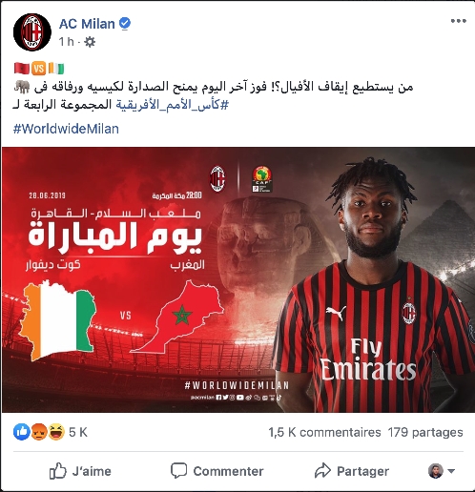Open the 5 K reactions count

click(78, 432)
